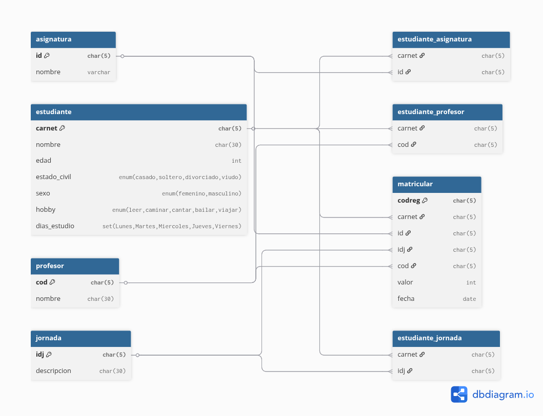Click the dbdiagram.io share logo icon

[x=459, y=395]
